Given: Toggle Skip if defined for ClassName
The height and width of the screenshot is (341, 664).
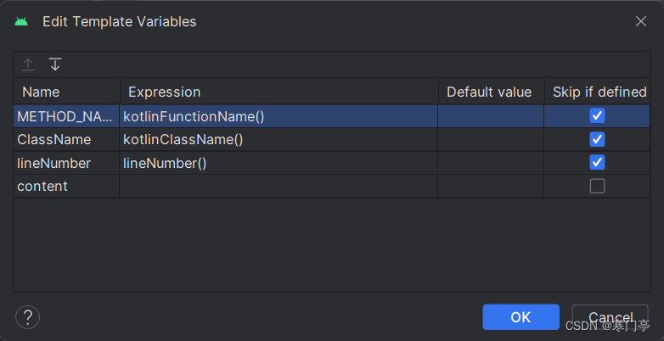Looking at the screenshot, I should tap(597, 139).
